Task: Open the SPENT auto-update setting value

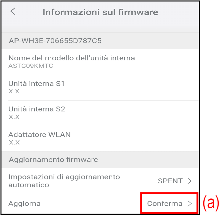Action: coord(170,181)
